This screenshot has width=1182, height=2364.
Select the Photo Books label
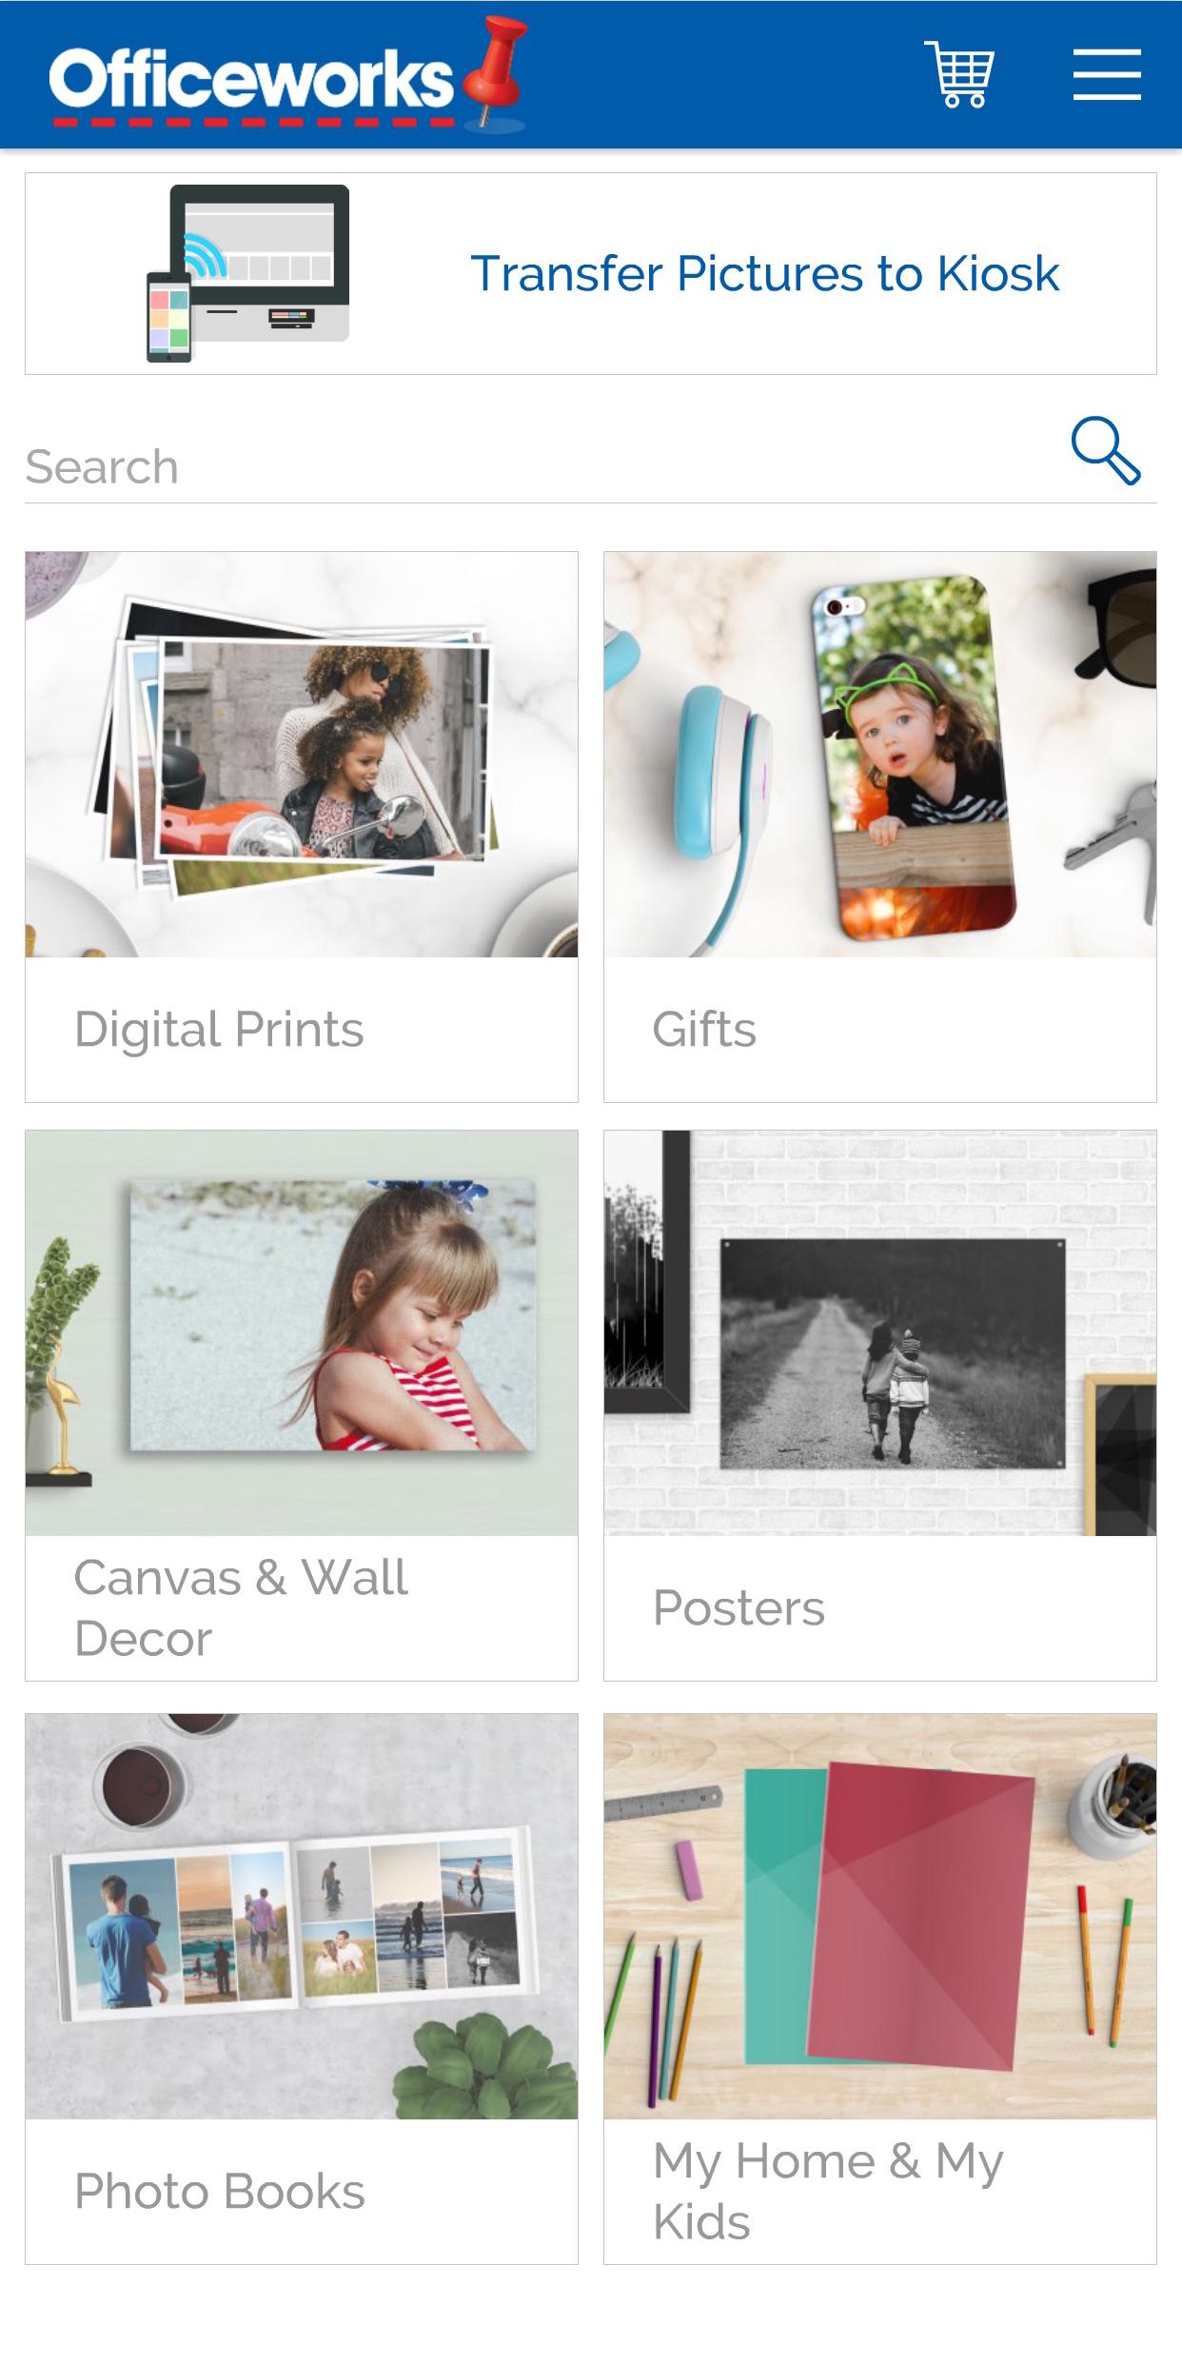click(x=220, y=2192)
